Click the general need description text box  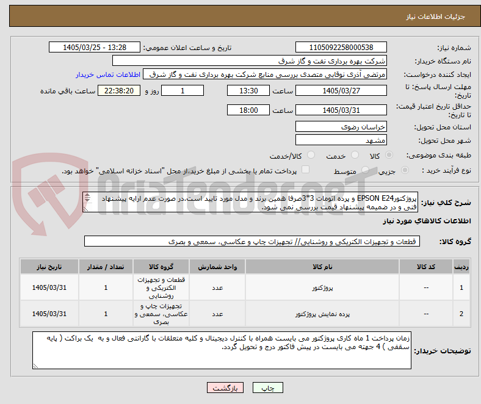[x=250, y=202]
